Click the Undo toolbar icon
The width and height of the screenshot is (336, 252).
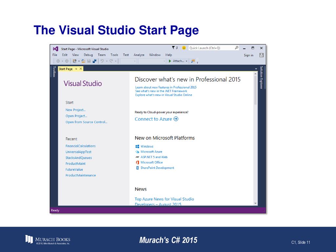pos(102,61)
